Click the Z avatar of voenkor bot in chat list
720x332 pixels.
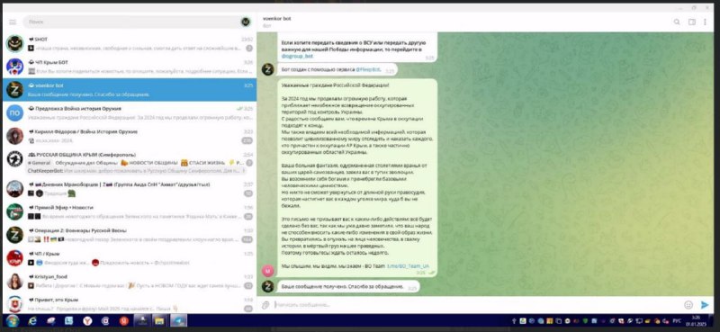tap(14, 90)
